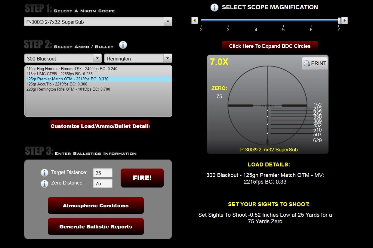Click the Zero Distance info icon
This screenshot has height=248, width=373.
point(45,183)
